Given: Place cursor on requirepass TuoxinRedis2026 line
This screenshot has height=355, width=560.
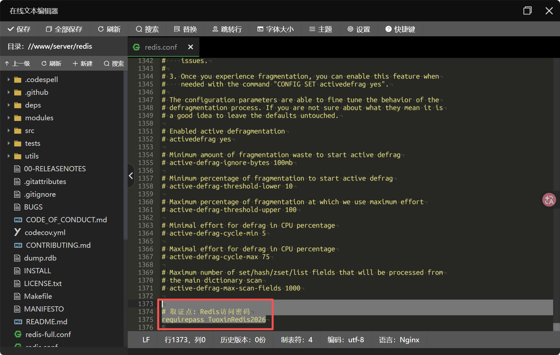Looking at the screenshot, I should (x=214, y=319).
